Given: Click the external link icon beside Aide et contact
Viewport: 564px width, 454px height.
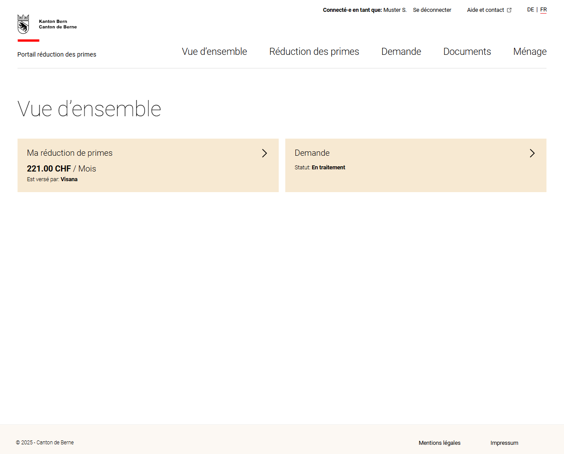Looking at the screenshot, I should click(x=509, y=10).
